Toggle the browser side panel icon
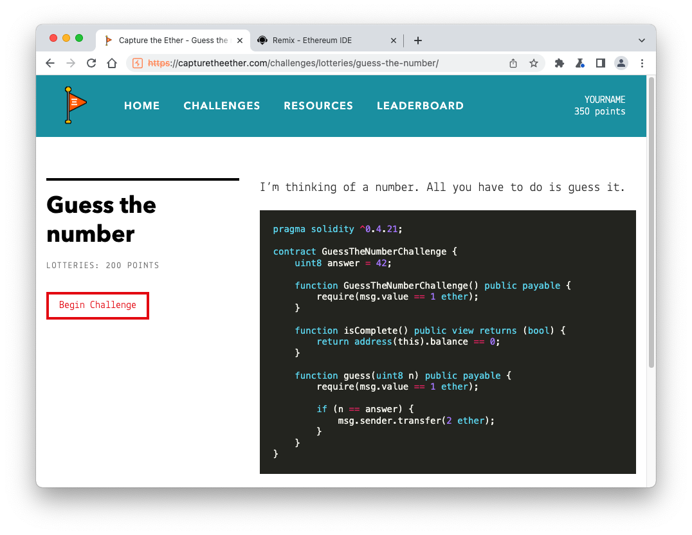Viewport: 692px width, 535px height. click(x=600, y=63)
